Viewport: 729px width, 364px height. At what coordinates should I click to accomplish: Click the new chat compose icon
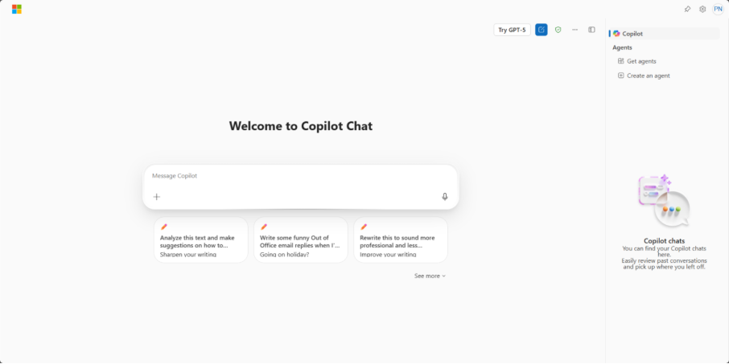[542, 30]
